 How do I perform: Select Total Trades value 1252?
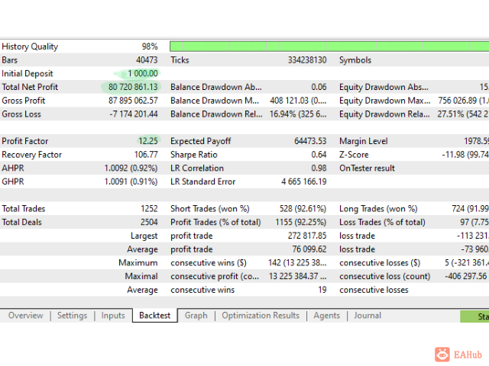point(149,208)
